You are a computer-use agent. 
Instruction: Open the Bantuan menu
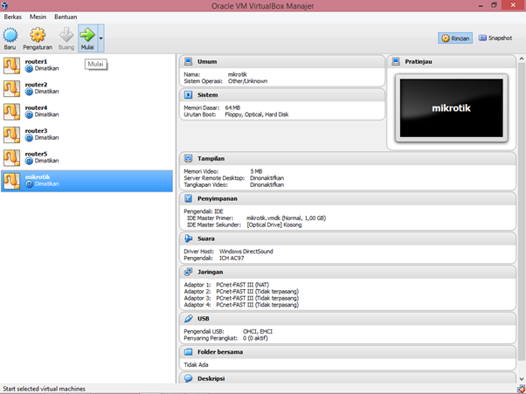66,17
